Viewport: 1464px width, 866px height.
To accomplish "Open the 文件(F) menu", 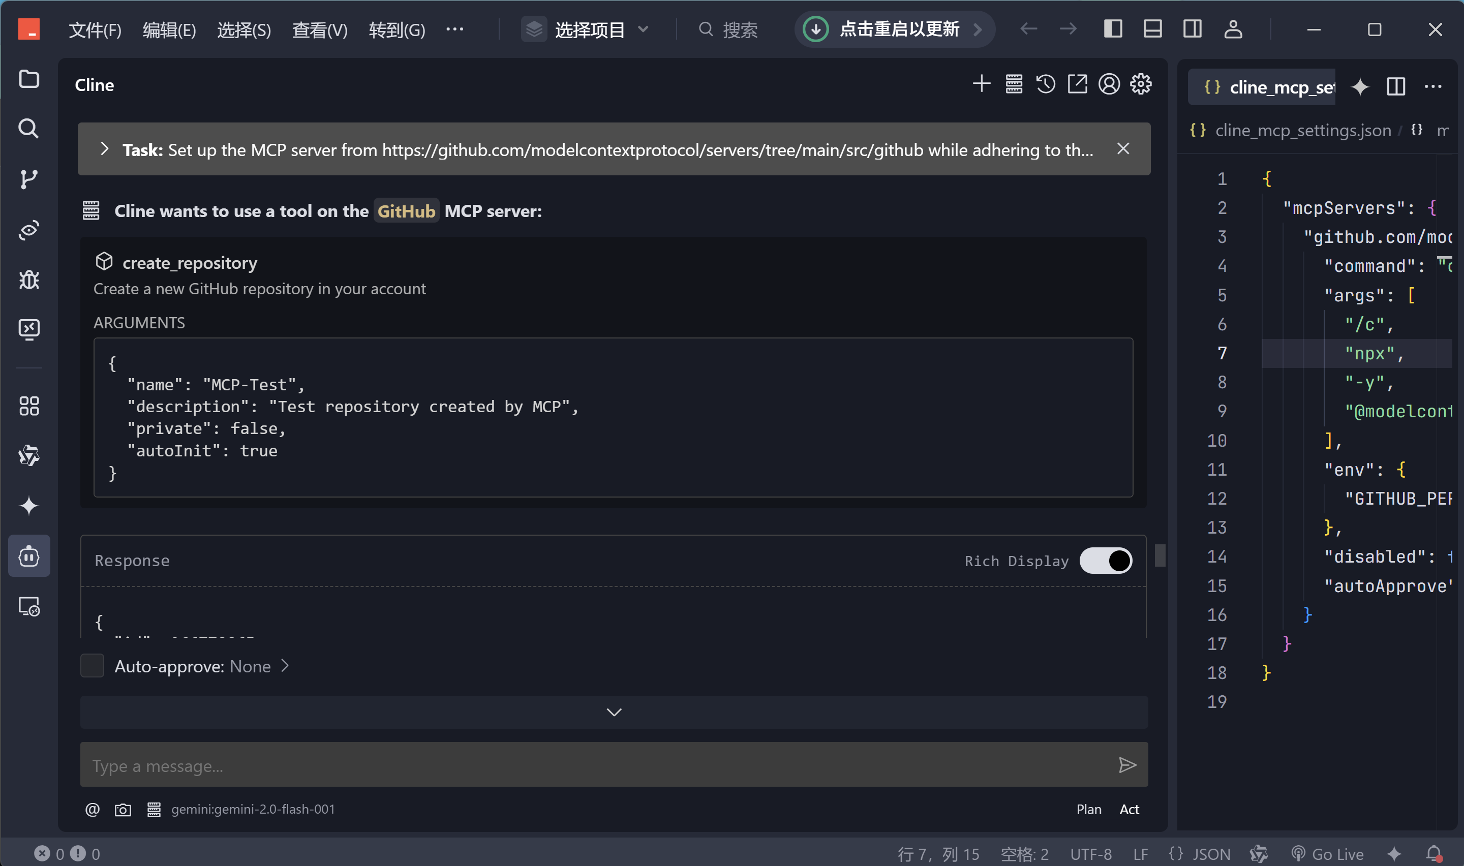I will [95, 29].
